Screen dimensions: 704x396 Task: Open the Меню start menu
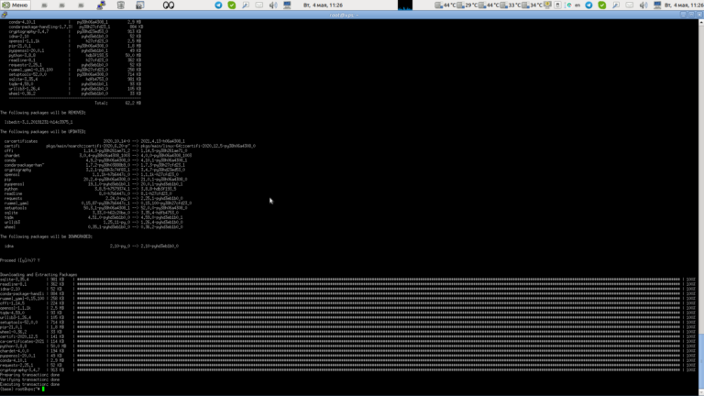coord(16,5)
